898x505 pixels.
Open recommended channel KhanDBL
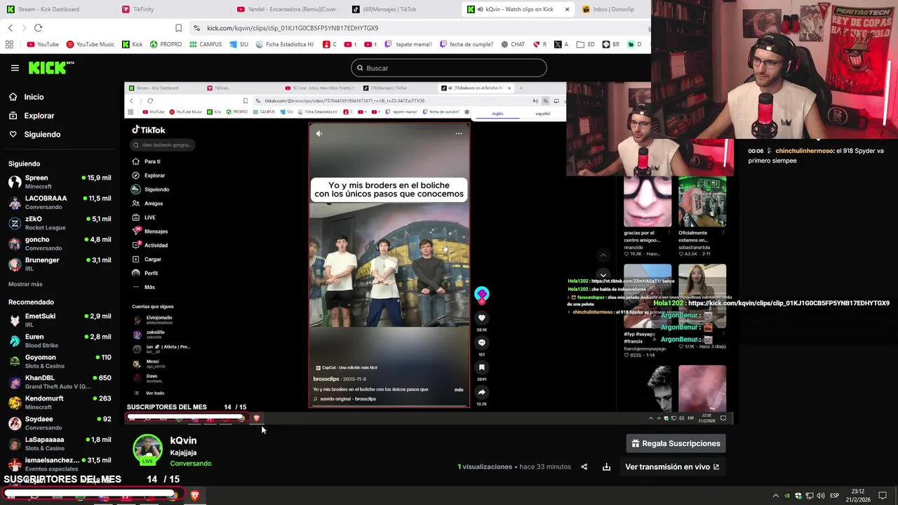60,382
